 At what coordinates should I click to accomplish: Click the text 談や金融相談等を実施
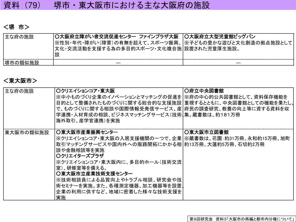click(80, 150)
